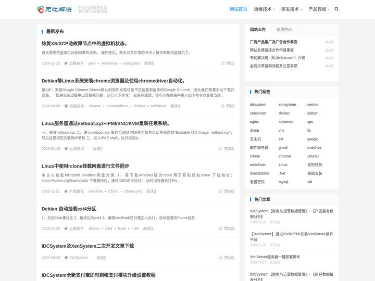Open IDCSystem全新支付宝即时到帐 upgrade article
This screenshot has width=375, height=281.
click(x=98, y=275)
